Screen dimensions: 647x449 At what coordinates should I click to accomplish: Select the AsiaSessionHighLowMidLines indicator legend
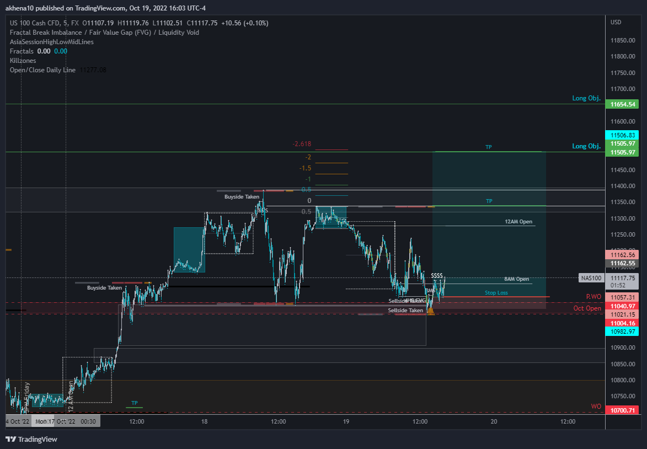(52, 42)
